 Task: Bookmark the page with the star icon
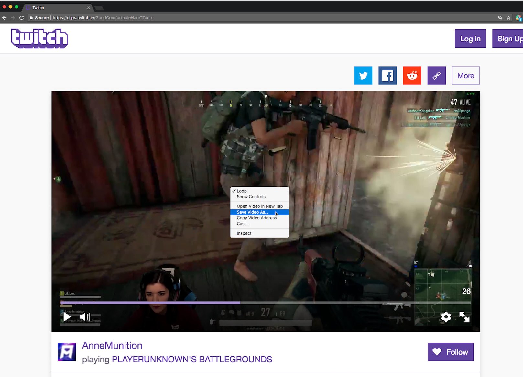508,18
